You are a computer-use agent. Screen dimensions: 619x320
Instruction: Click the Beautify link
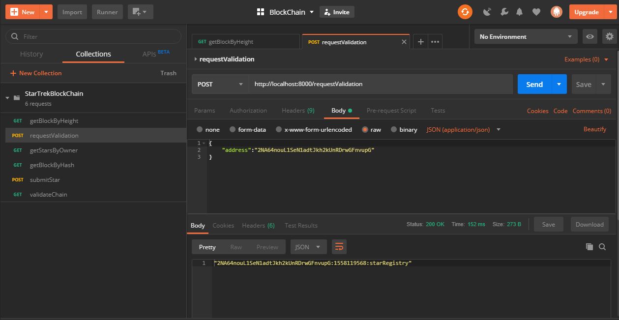click(x=595, y=129)
